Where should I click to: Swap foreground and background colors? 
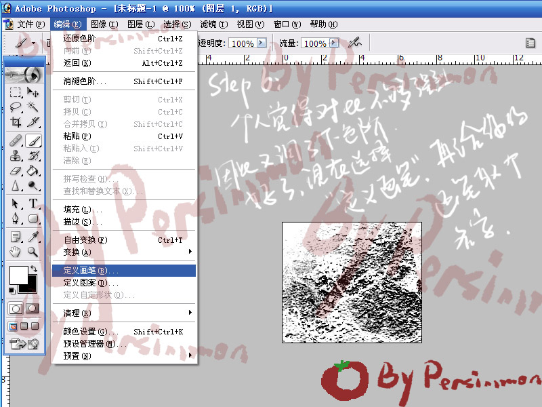(x=33, y=268)
